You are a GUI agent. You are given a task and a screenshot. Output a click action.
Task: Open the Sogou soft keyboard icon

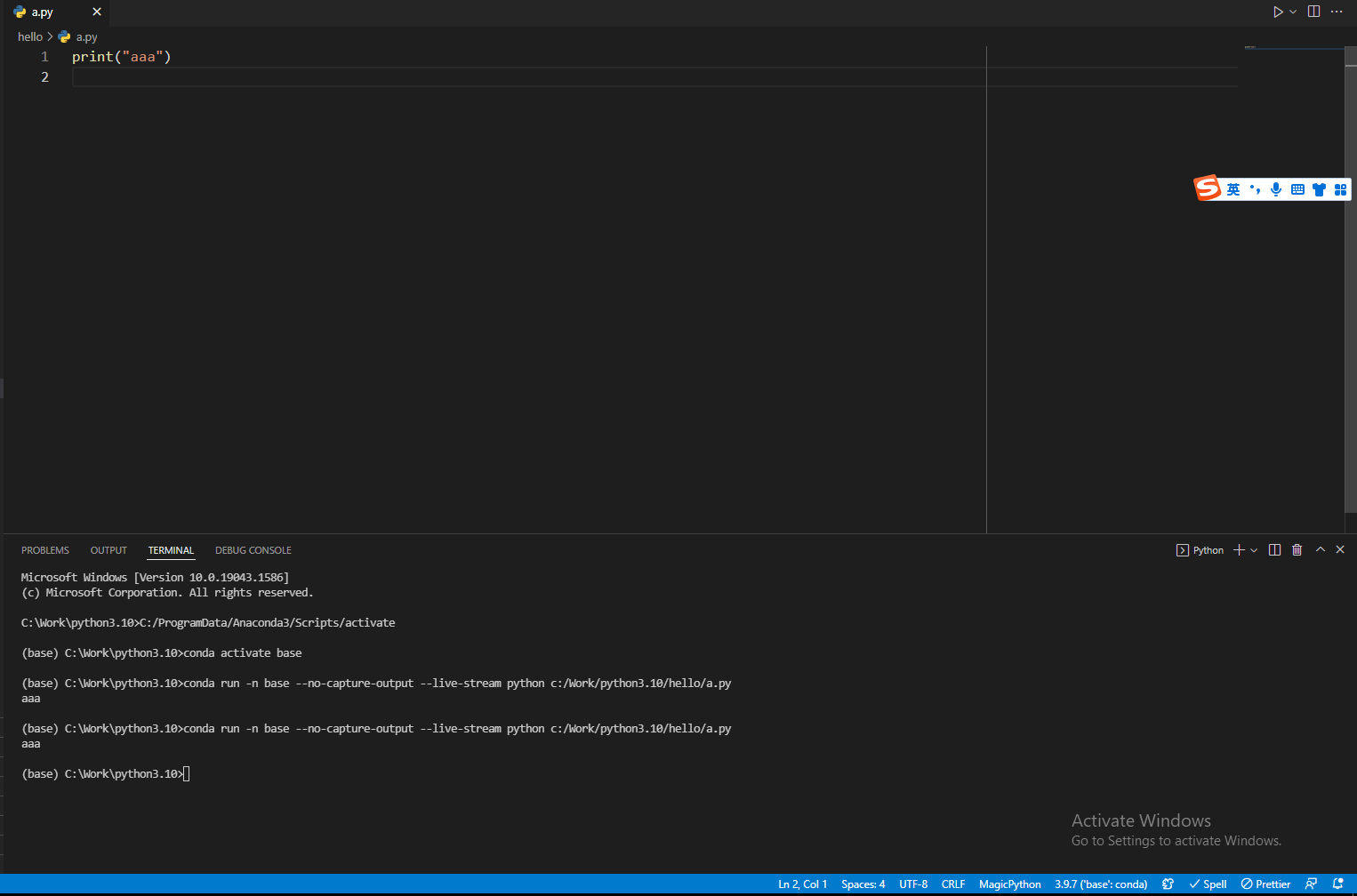1297,189
